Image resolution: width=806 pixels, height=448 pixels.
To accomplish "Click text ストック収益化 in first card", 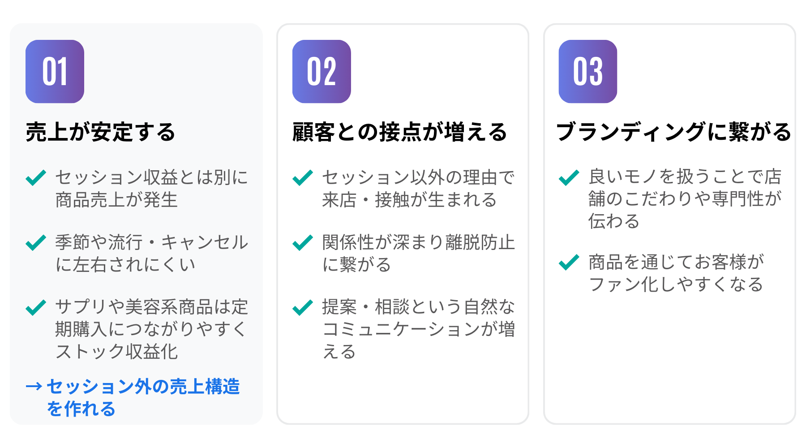I will coord(116,352).
